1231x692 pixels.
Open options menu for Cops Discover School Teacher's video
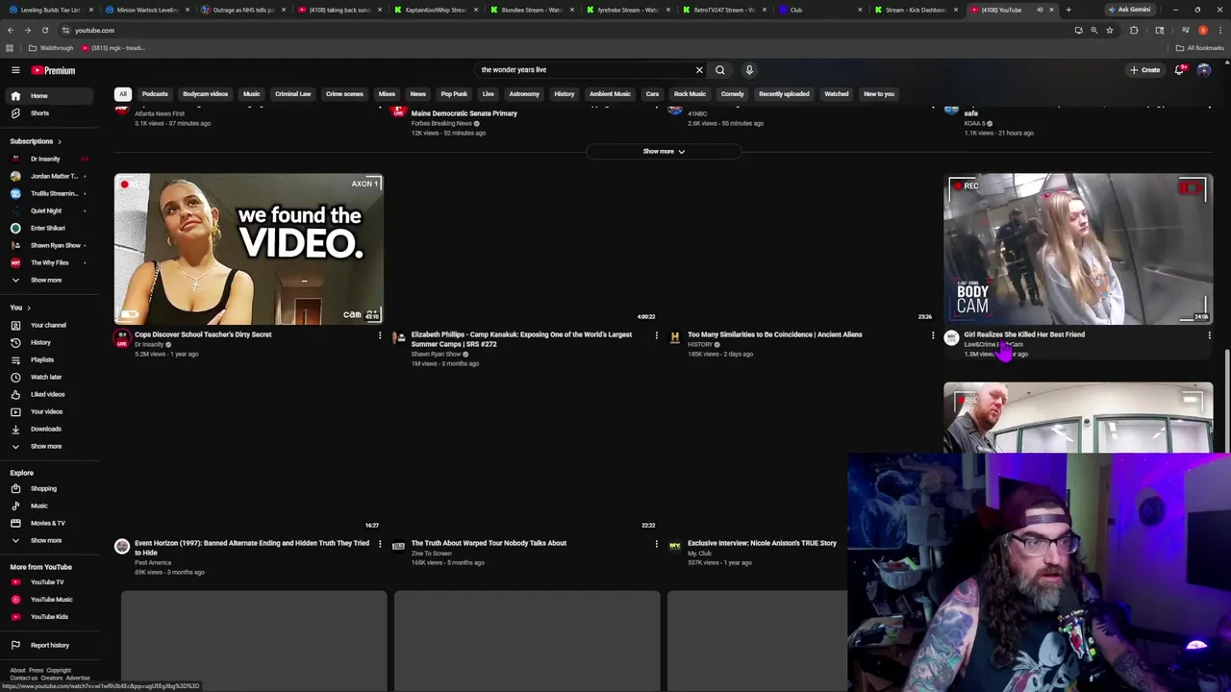click(380, 335)
